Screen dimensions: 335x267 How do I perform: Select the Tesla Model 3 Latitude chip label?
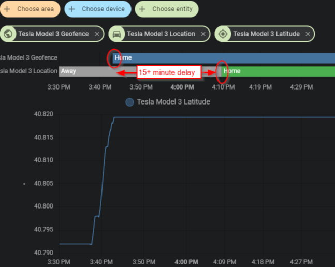267,34
